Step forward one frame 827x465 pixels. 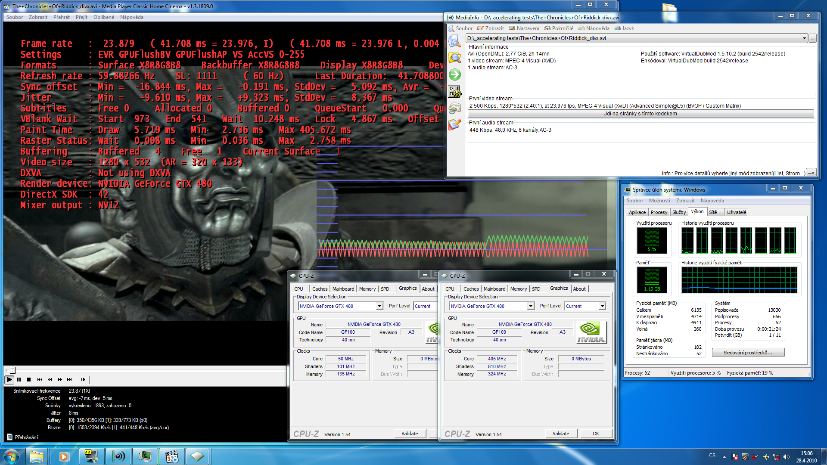coord(83,379)
